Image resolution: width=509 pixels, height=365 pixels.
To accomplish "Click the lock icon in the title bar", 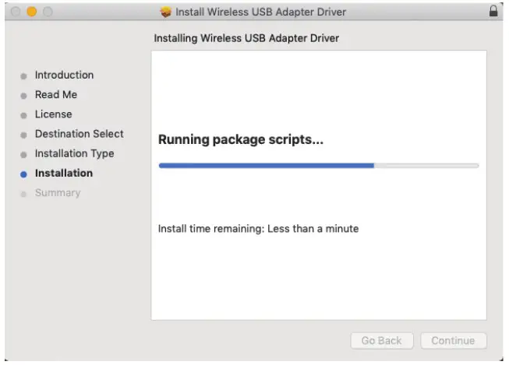I will click(x=493, y=12).
